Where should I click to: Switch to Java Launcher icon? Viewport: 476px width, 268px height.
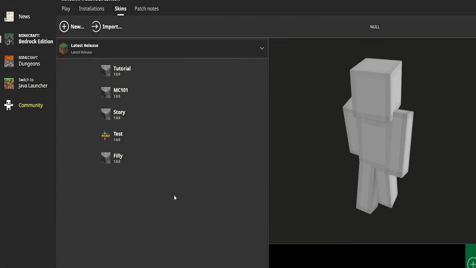pos(9,83)
